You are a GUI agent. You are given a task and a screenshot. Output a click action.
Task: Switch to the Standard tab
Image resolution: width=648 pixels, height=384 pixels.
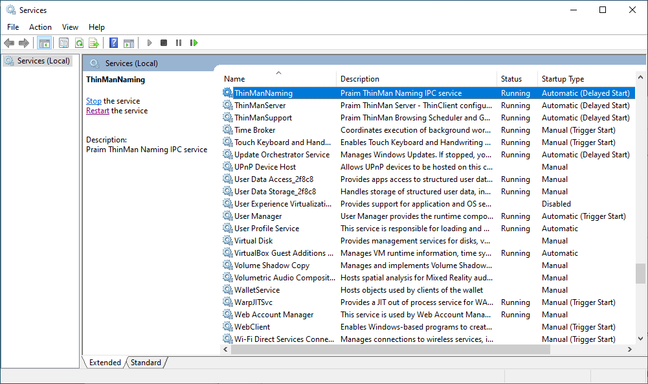(x=146, y=363)
